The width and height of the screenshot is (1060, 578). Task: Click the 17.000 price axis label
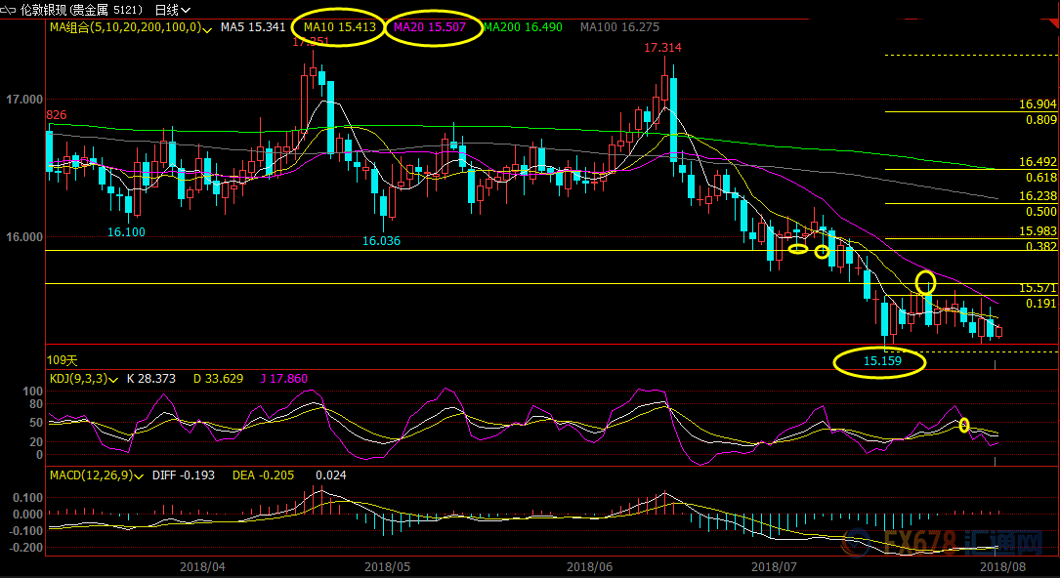click(24, 100)
